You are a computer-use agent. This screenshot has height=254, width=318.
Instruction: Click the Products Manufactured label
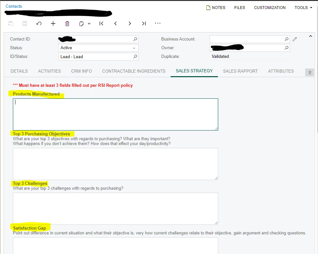pyautogui.click(x=36, y=94)
